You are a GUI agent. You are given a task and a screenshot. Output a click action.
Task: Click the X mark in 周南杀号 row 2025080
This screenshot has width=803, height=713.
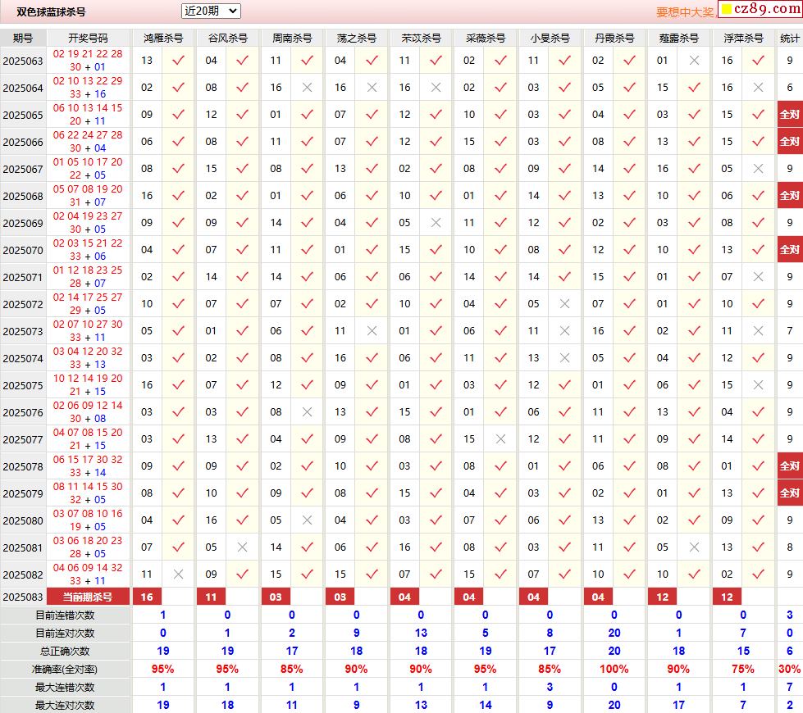tap(308, 520)
